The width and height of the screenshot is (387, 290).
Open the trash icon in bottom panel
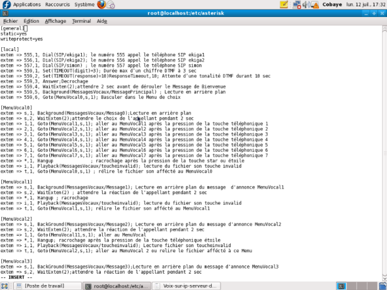pos(383,286)
